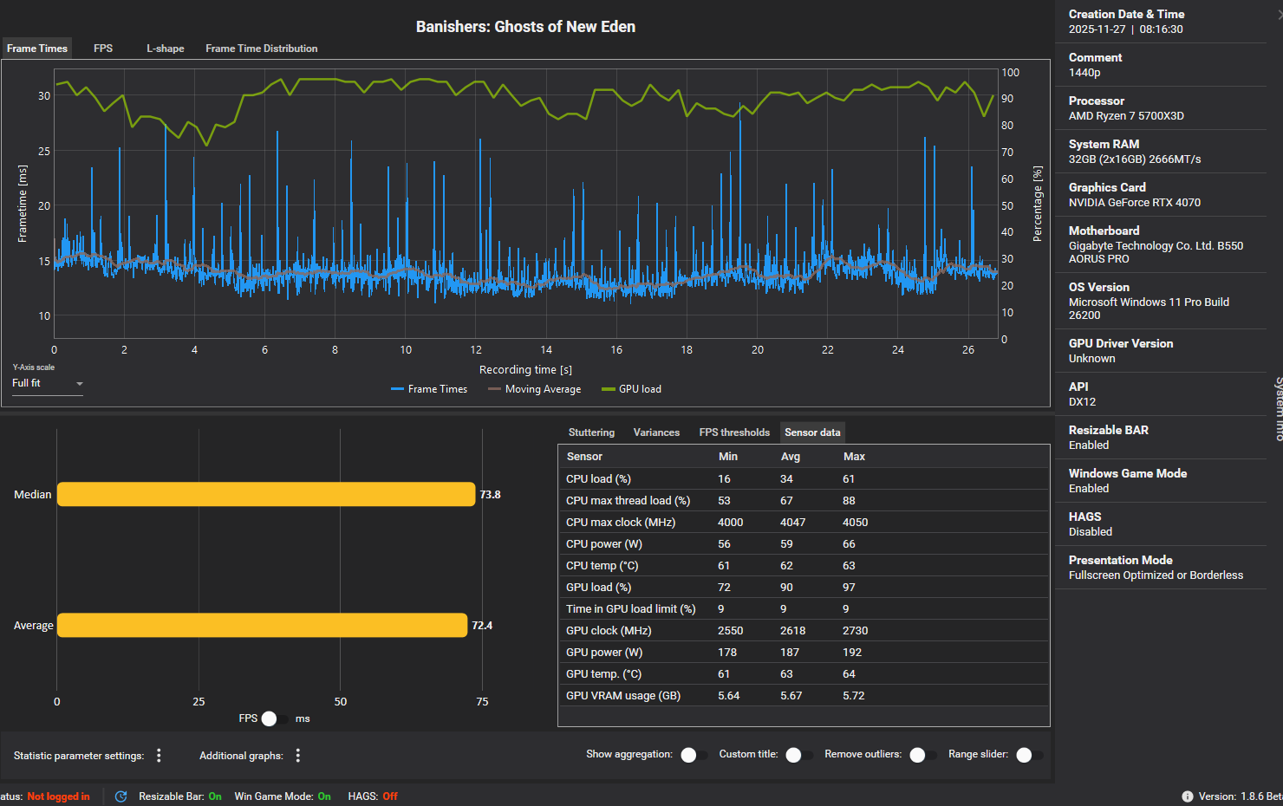The image size is (1283, 806).
Task: Select the GPU clock (MHz) row label
Action: (609, 630)
